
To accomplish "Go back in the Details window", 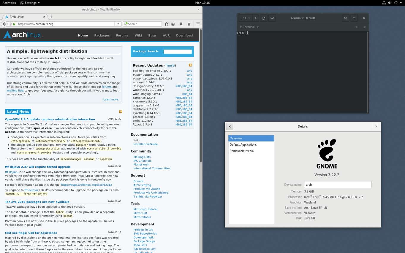I will pos(230,126).
